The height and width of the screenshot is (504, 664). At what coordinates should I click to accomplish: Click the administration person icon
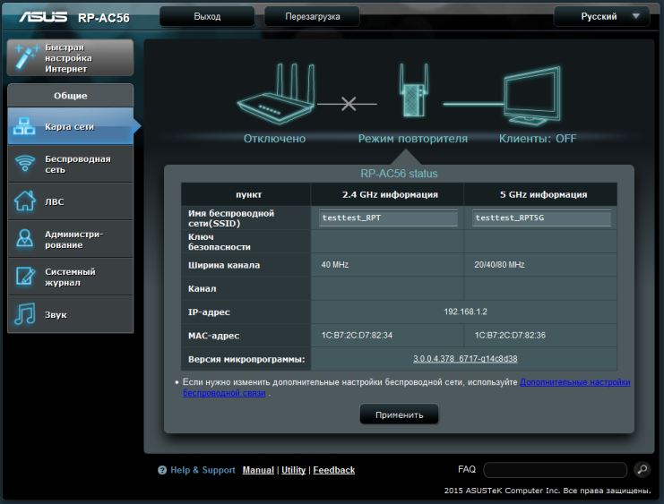click(x=25, y=238)
